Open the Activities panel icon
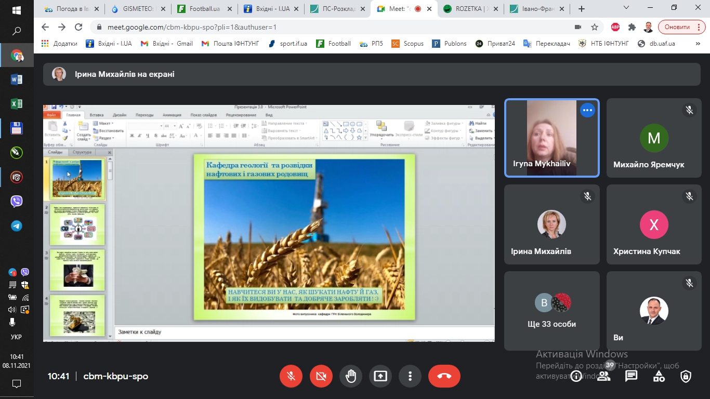Viewport: 710px width, 399px height. [659, 377]
